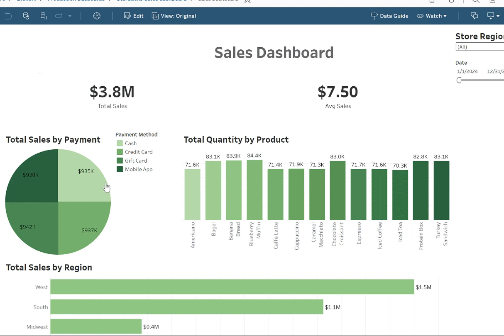Click the Sales Dashboard title
This screenshot has width=504, height=336.
[274, 53]
